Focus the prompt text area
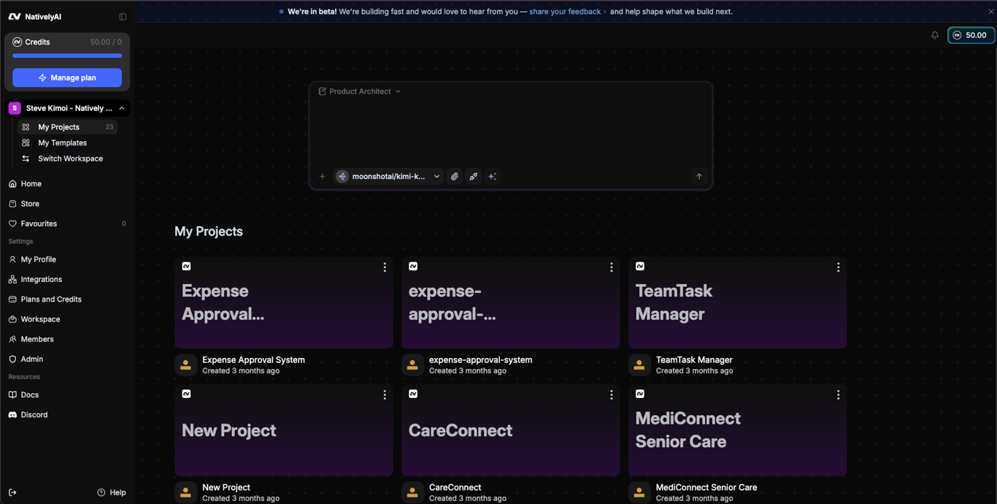Screen dimensions: 997x504 (x=510, y=131)
